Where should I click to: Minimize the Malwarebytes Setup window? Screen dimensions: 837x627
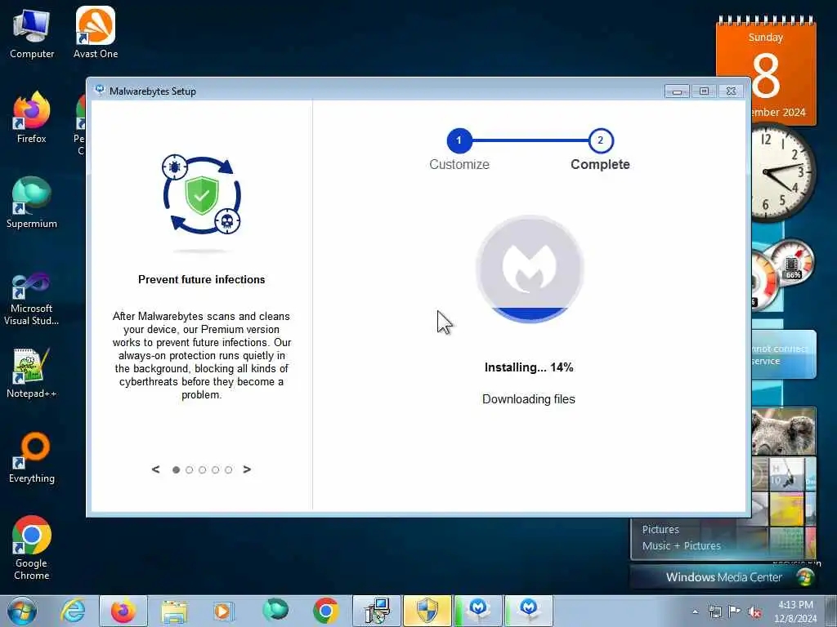(x=677, y=91)
